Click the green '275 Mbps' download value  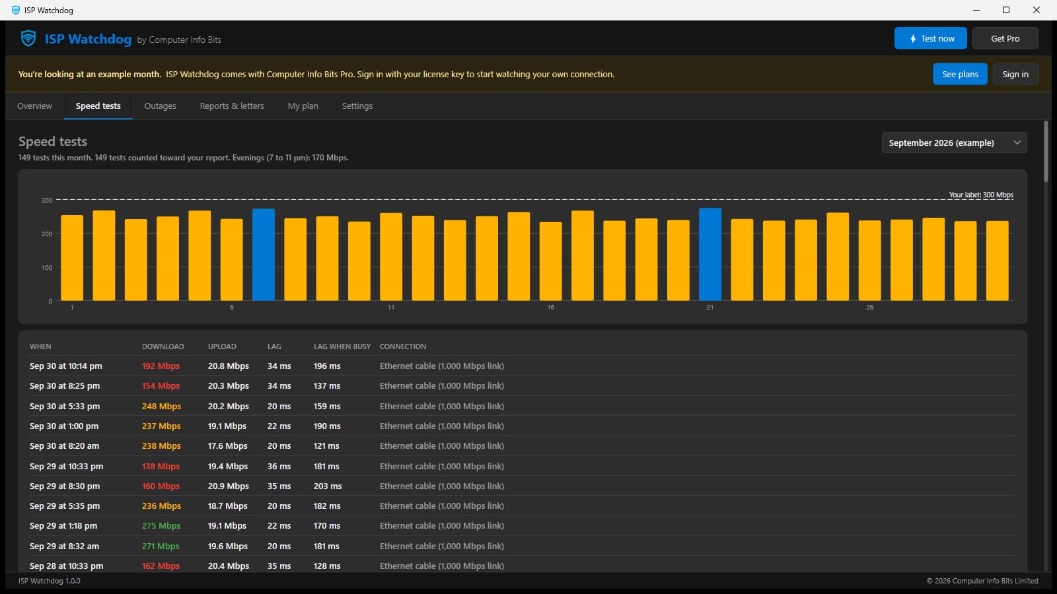(x=161, y=525)
